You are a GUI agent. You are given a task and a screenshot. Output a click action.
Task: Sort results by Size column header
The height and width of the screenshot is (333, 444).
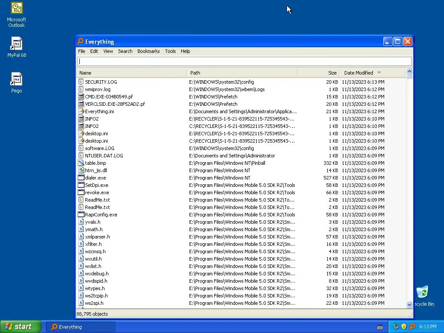point(318,73)
